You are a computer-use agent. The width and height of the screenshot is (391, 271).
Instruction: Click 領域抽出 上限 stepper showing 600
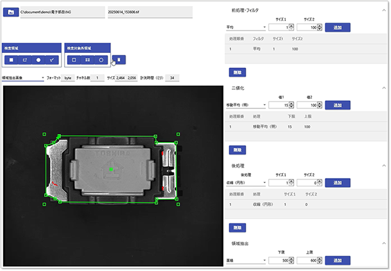coord(320,260)
